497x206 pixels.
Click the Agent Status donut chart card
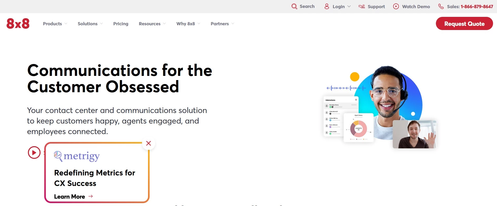pyautogui.click(x=358, y=128)
